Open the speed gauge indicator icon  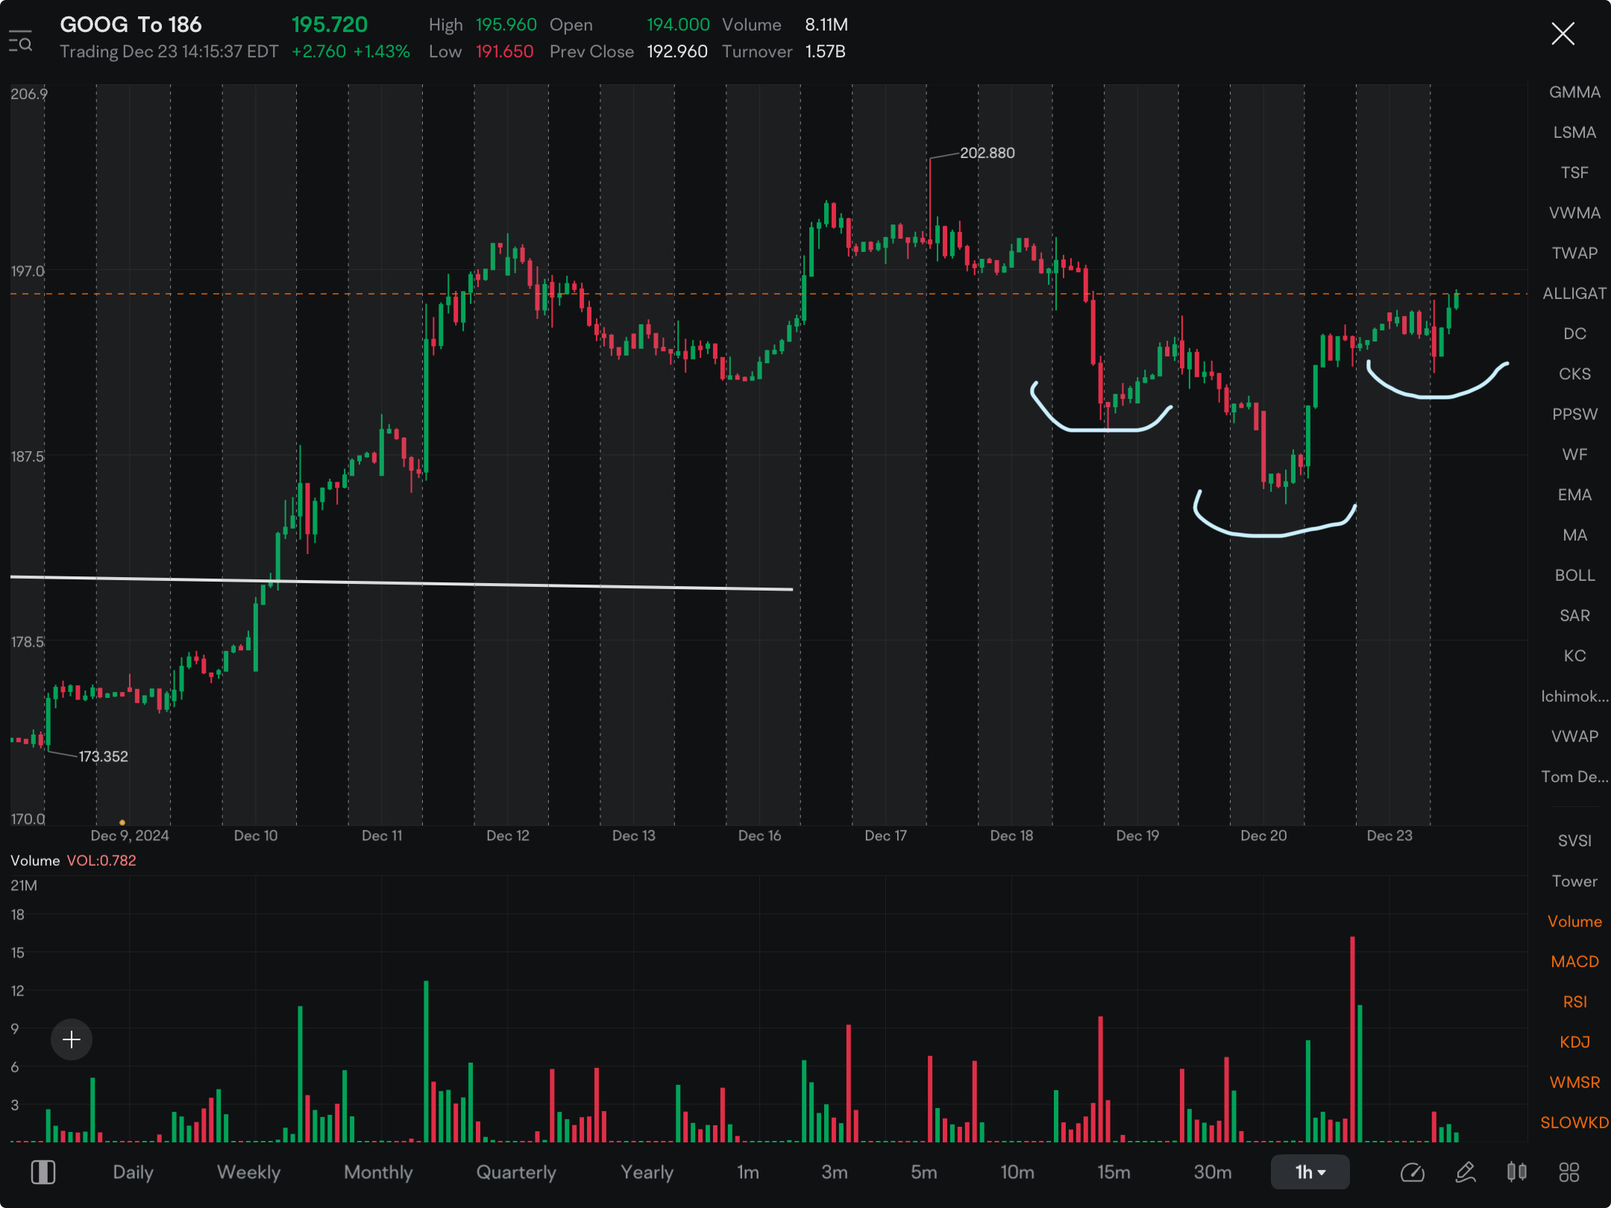[x=1412, y=1172]
